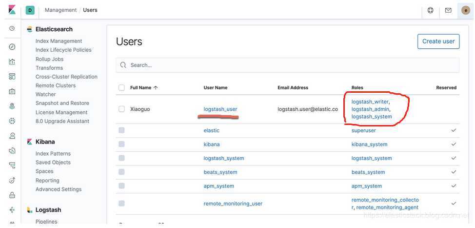The image size is (475, 228).
Task: Open 8.0 Upgrade Assistant
Action: coord(62,121)
